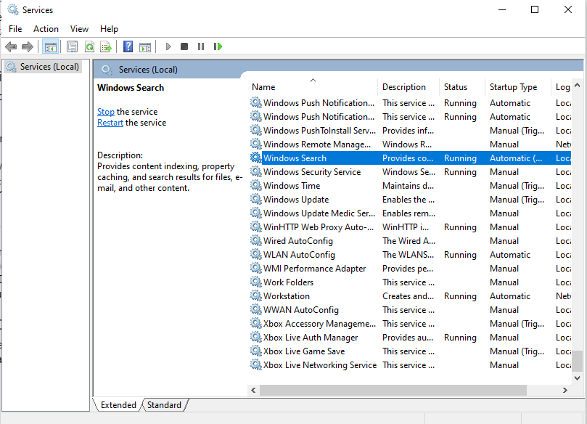Click the Stop the service link
The image size is (587, 424).
click(105, 111)
